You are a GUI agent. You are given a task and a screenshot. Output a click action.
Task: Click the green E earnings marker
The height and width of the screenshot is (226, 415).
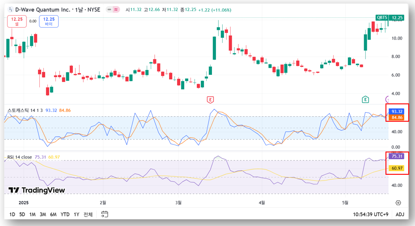point(365,99)
